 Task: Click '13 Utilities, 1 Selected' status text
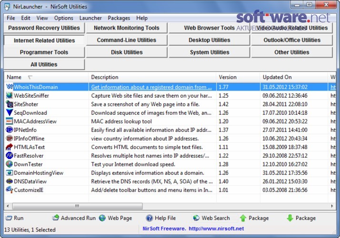coord(30,229)
